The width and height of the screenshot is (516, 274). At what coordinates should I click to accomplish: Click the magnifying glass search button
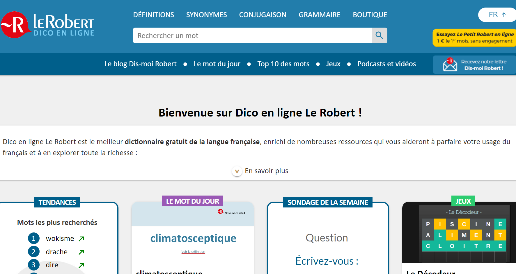[x=379, y=35]
